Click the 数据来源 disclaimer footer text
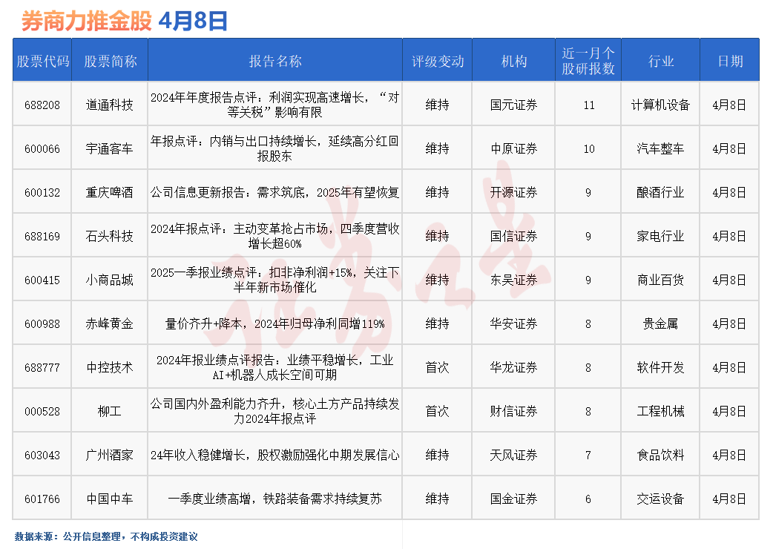Screen dimensions: 773x549 [x=106, y=536]
